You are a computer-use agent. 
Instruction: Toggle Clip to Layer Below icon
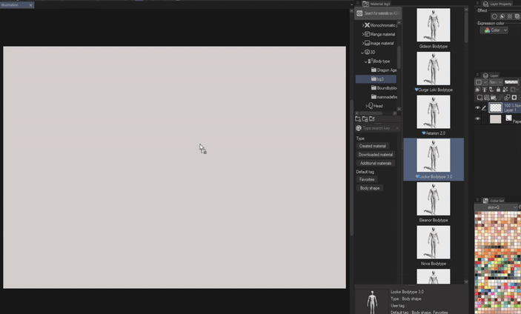click(x=477, y=90)
